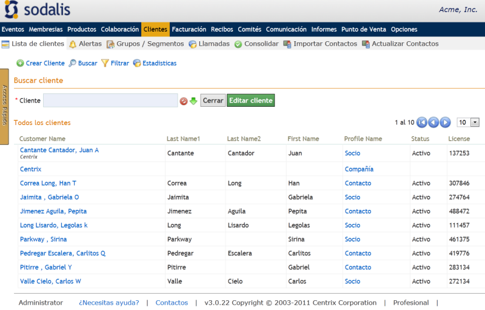Image resolution: width=485 pixels, height=310 pixels.
Task: Open Estadisticas from the toolbar
Action: tap(155, 63)
